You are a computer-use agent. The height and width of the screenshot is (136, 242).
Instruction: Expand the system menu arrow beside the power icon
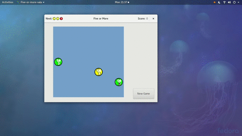(x=239, y=3)
